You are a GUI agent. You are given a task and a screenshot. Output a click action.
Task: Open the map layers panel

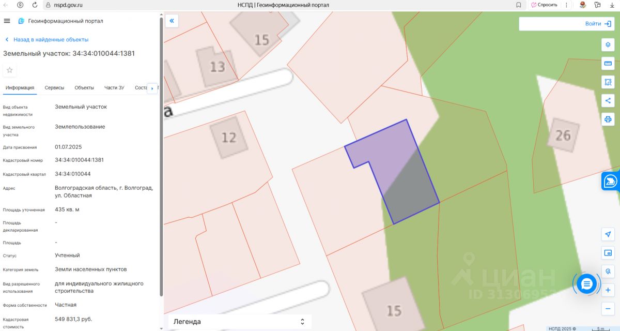coord(608,44)
